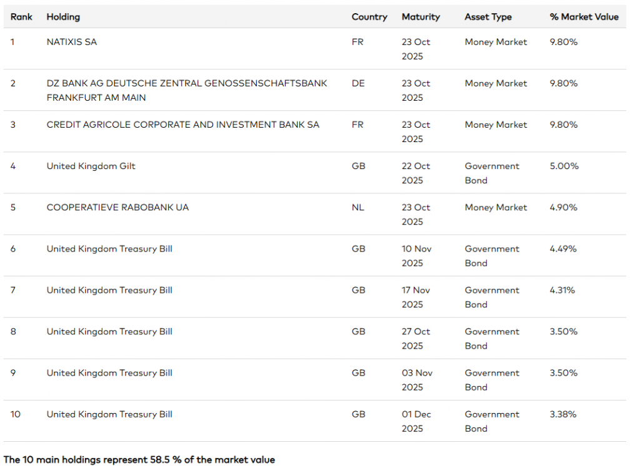The width and height of the screenshot is (640, 470).
Task: Click the Asset Type column header
Action: (x=488, y=17)
